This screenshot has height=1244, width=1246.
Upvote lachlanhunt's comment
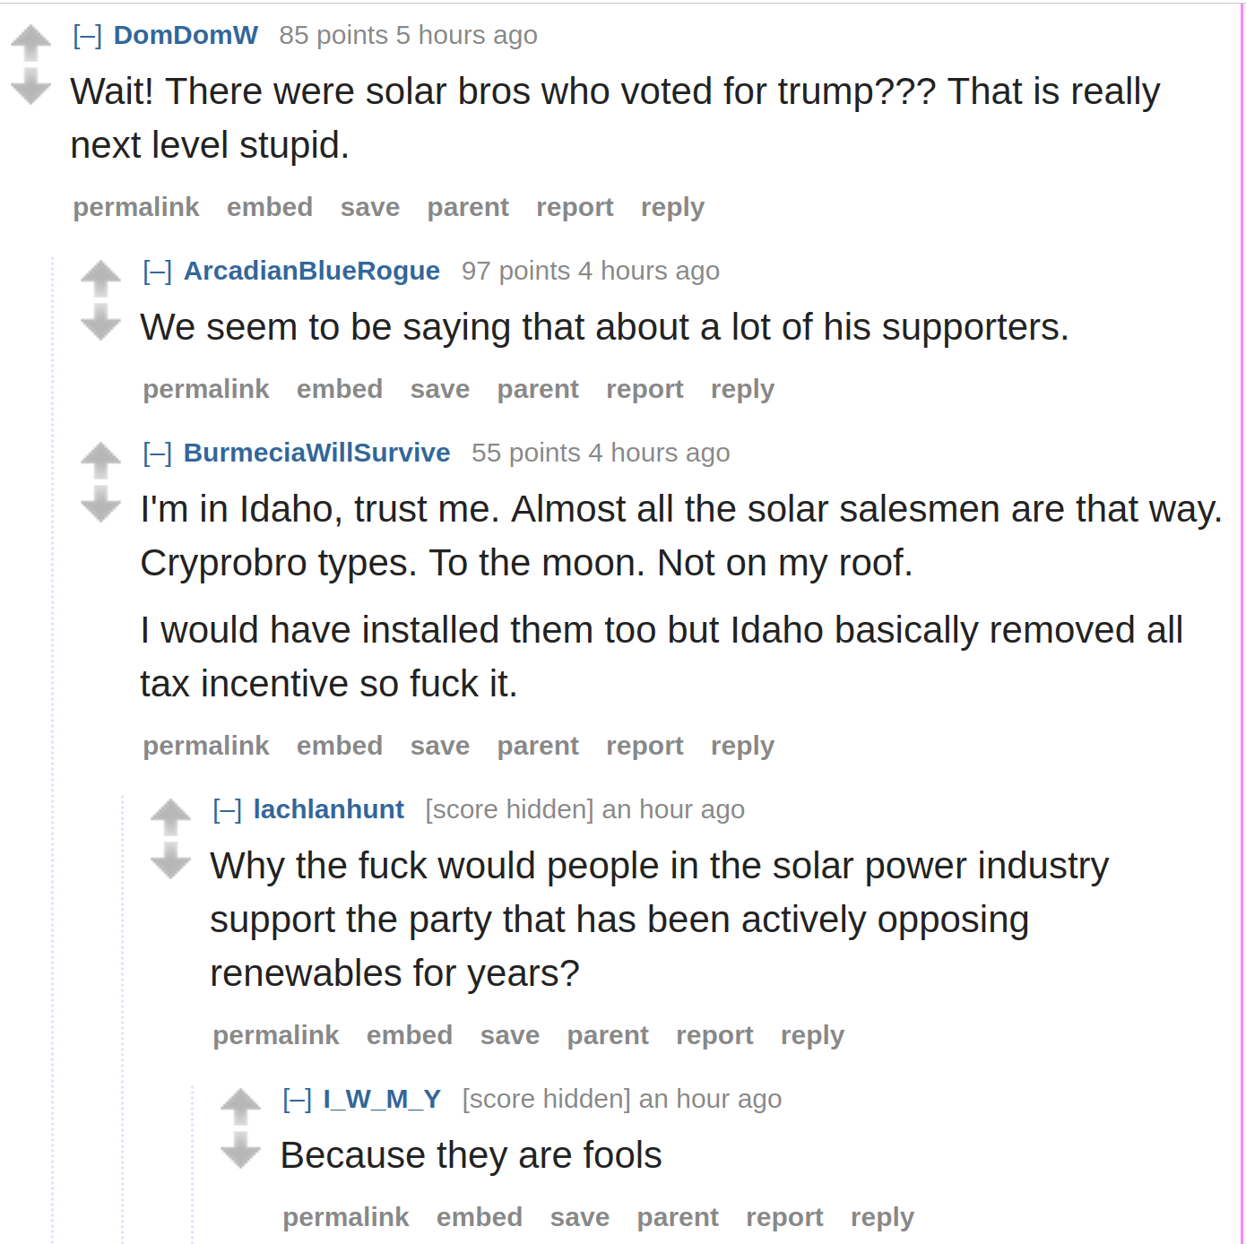(170, 816)
